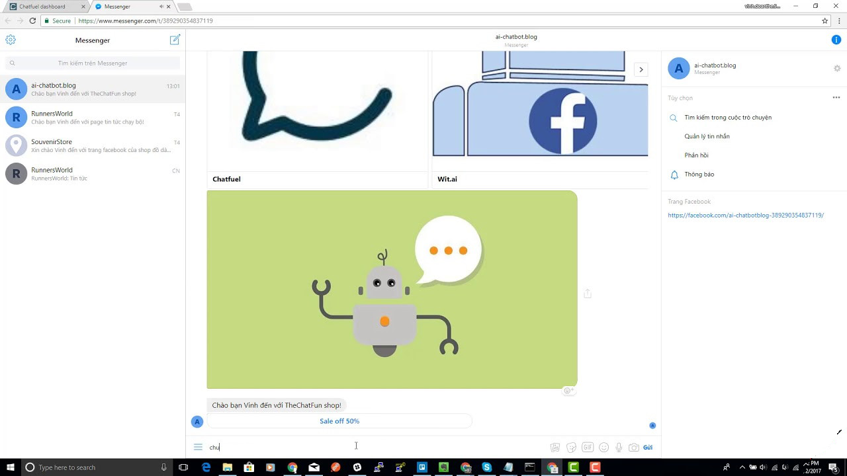Click the ai-chatbot.blog avatar in right panel
The image size is (847, 476).
(x=678, y=68)
